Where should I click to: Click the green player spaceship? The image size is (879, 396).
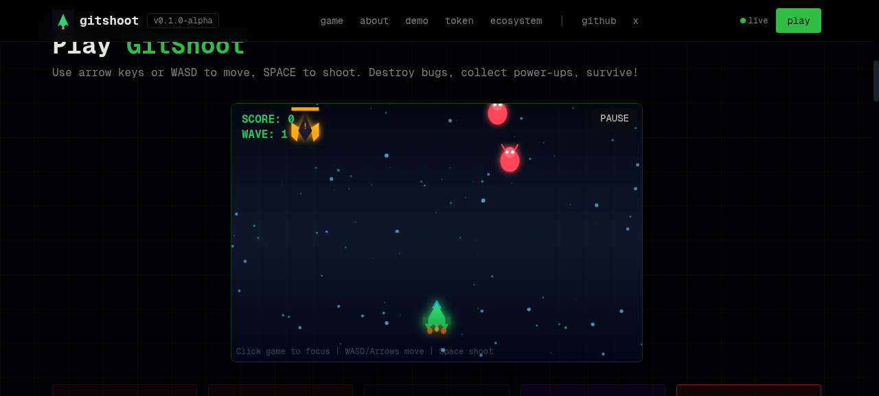[x=437, y=318]
